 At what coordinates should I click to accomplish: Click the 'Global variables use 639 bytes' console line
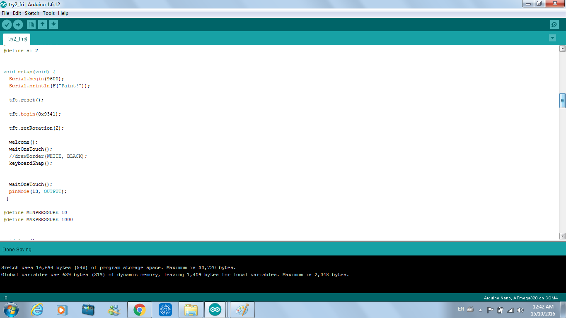(x=175, y=275)
